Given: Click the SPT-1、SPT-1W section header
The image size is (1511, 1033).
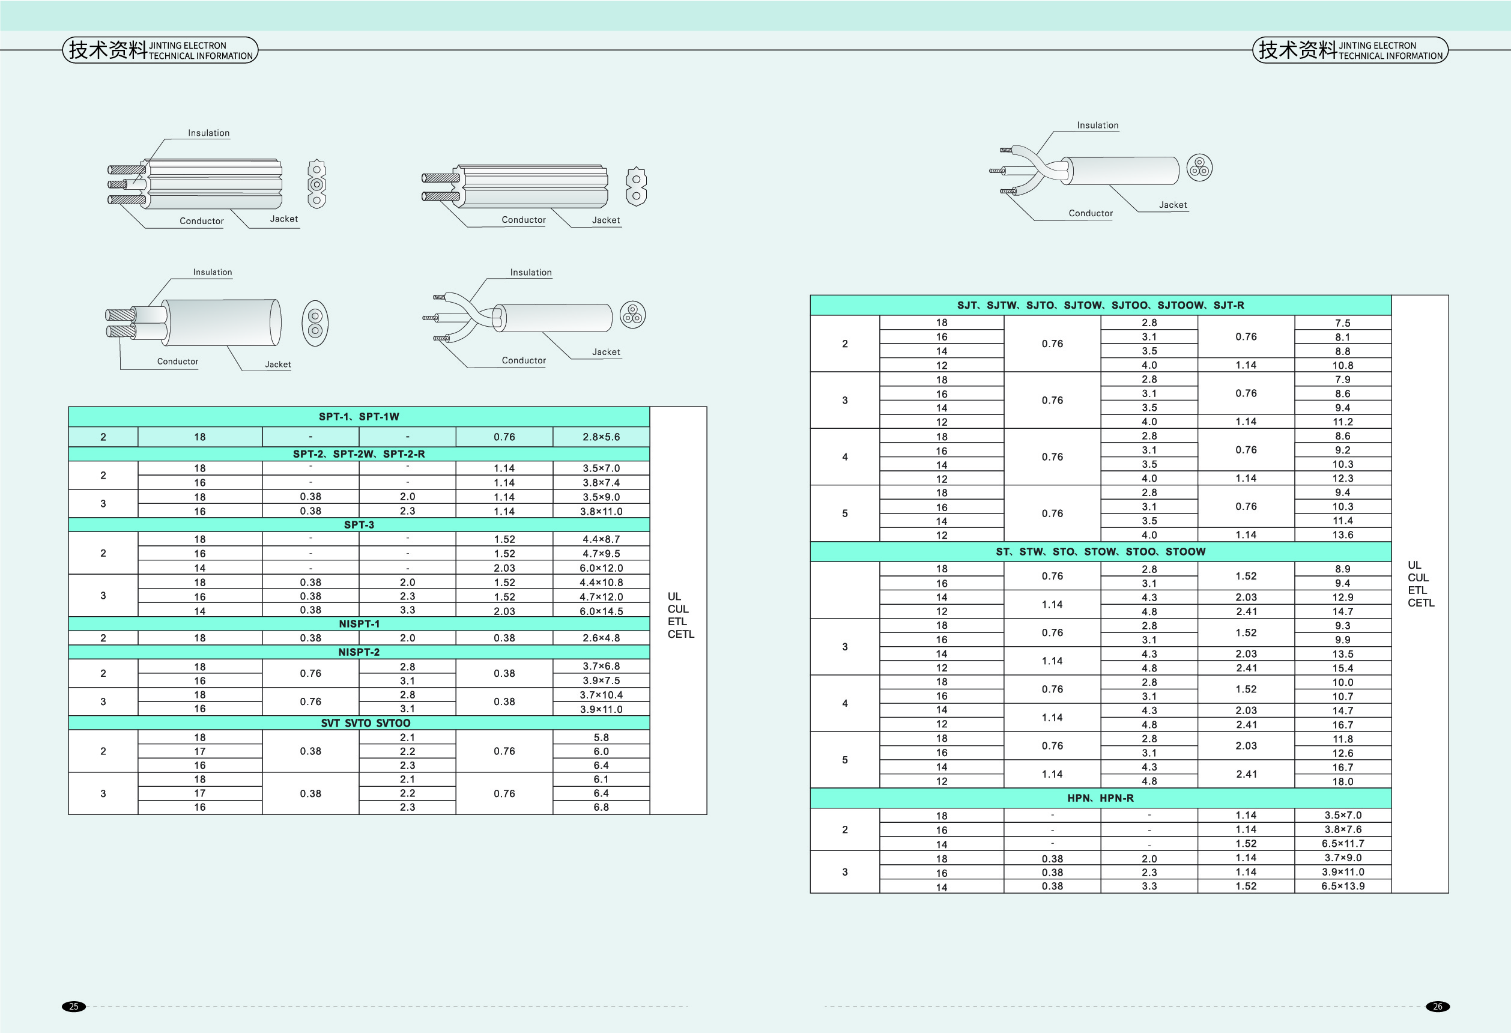Looking at the screenshot, I should tap(359, 417).
